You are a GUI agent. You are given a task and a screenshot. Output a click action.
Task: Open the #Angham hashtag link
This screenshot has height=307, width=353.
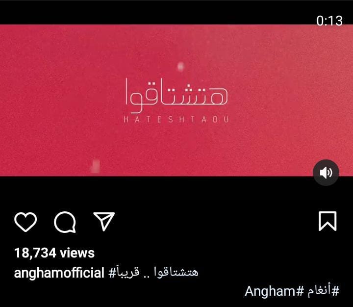coord(274,291)
